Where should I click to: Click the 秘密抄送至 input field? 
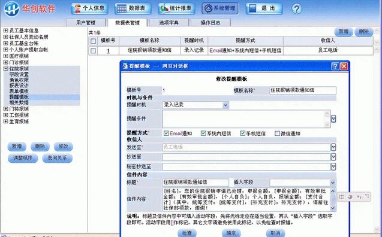click(x=246, y=166)
